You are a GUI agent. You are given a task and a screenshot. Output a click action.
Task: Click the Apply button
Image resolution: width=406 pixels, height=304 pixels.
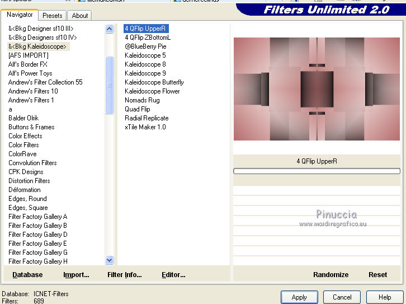coord(299,297)
